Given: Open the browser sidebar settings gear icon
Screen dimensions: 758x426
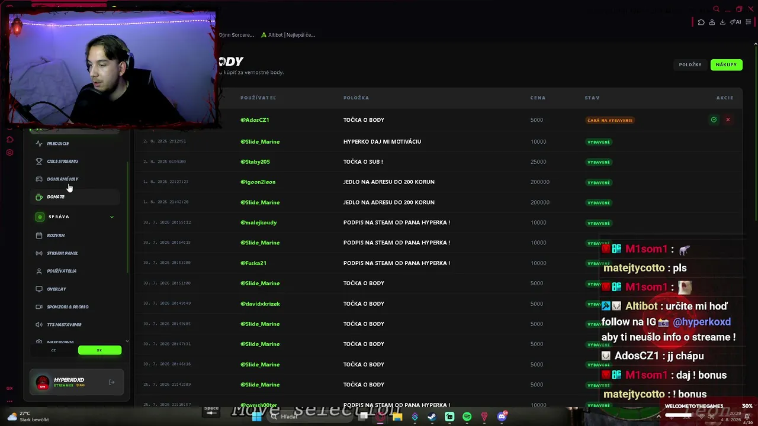Looking at the screenshot, I should (9, 153).
